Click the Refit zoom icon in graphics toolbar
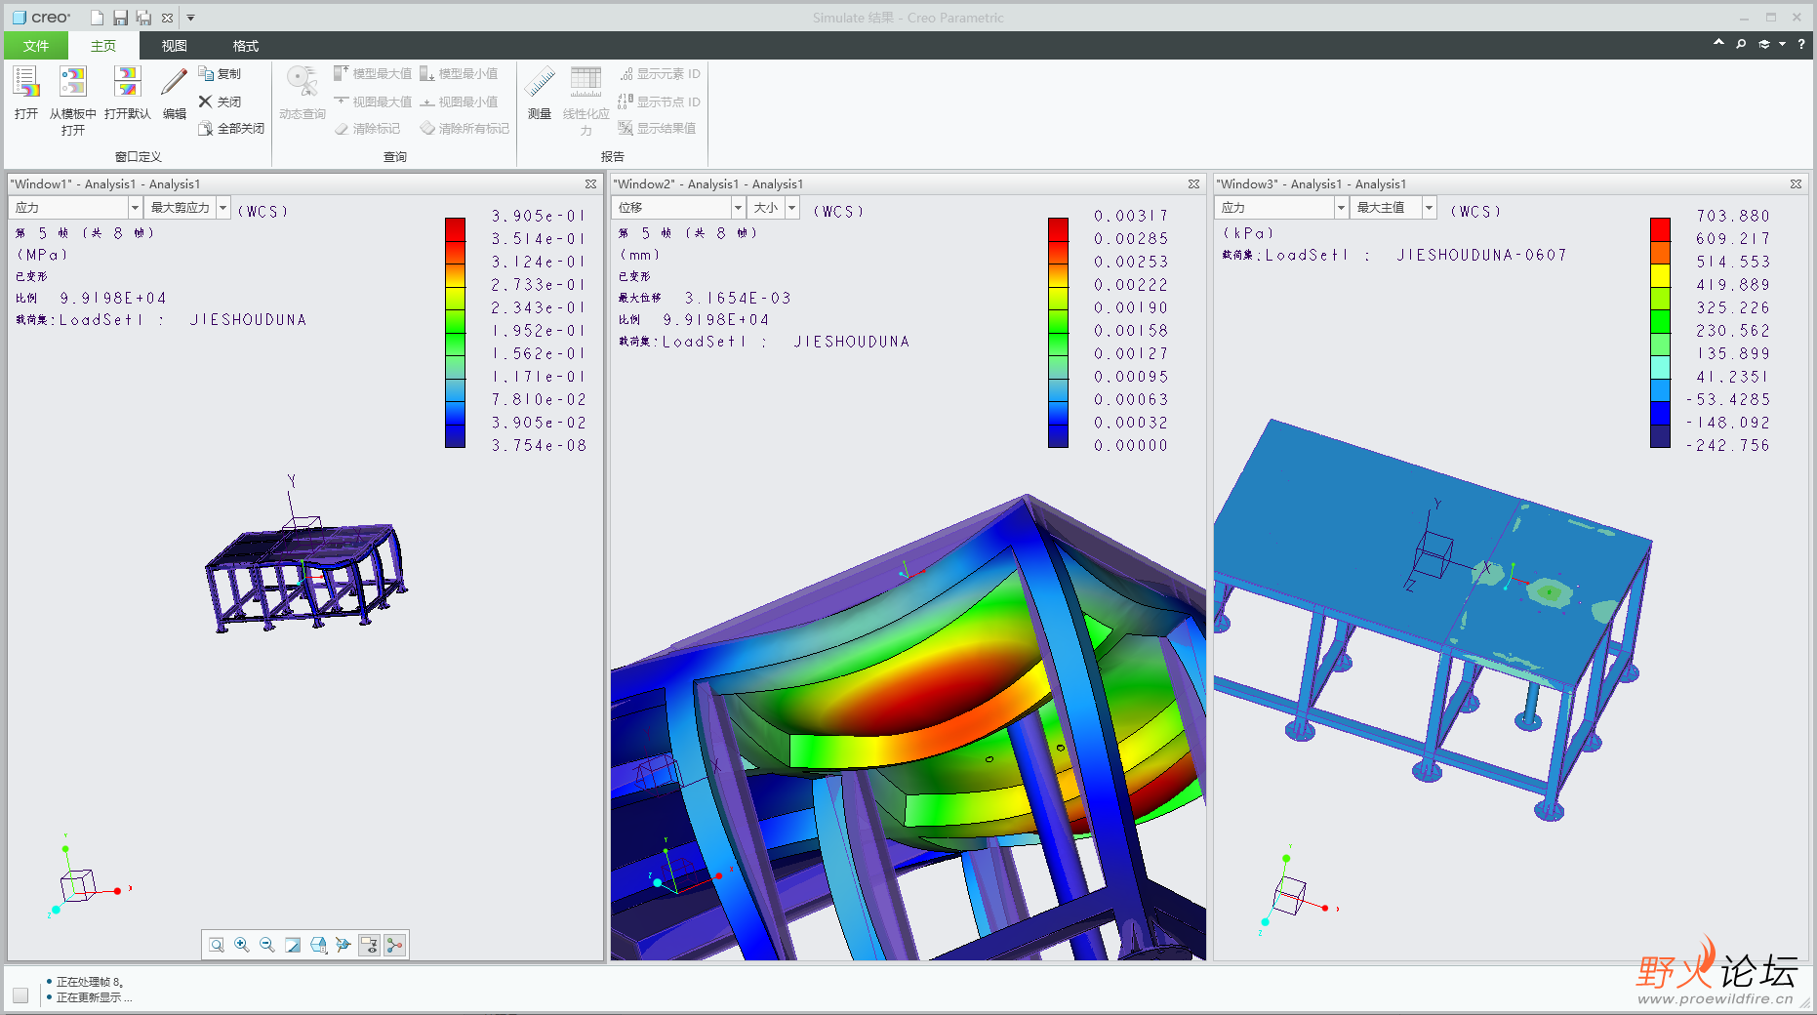1817x1015 pixels. [217, 945]
